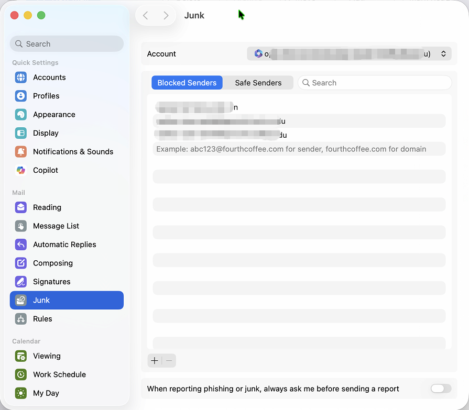The height and width of the screenshot is (410, 469).
Task: Click the blocked senders Search box
Action: [375, 83]
